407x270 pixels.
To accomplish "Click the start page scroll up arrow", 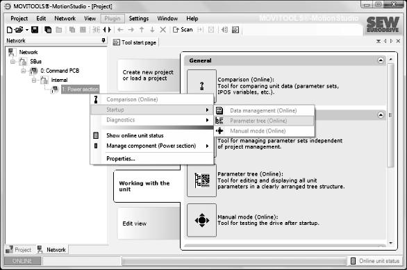I will [390, 60].
